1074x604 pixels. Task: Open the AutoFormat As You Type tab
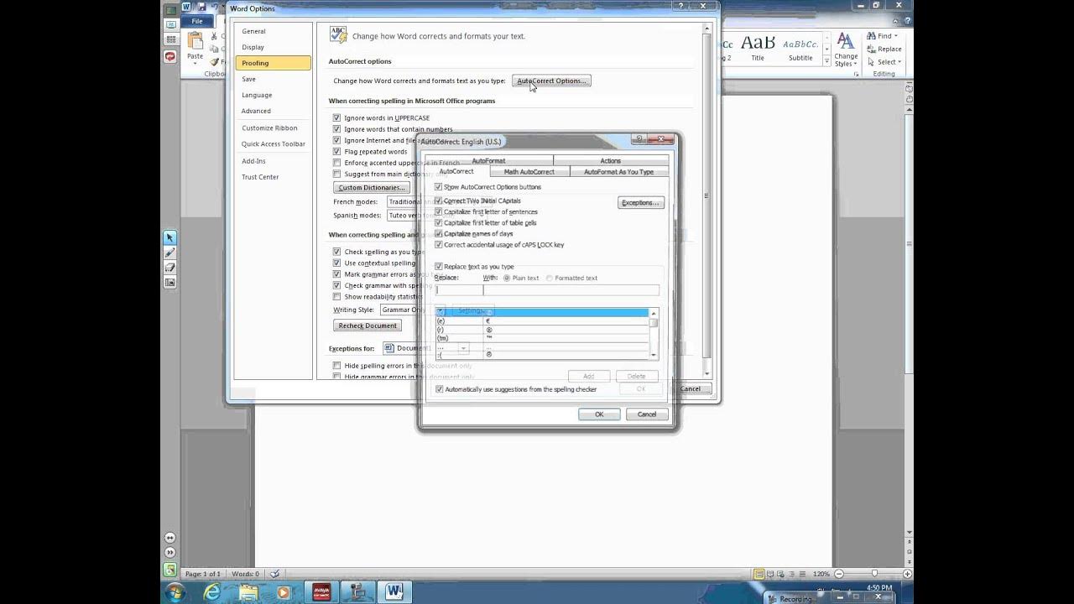[x=618, y=172]
